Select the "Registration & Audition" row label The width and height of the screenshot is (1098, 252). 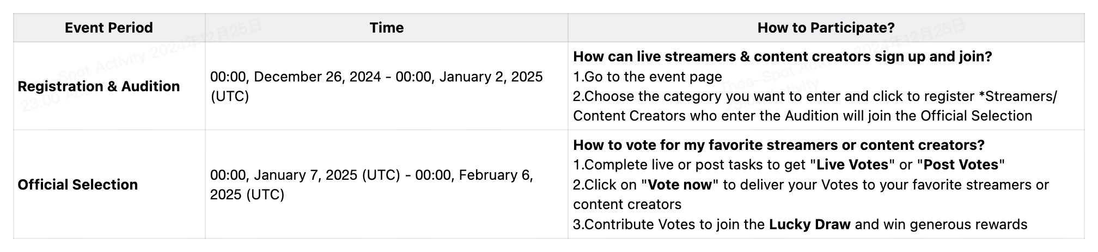(x=99, y=86)
